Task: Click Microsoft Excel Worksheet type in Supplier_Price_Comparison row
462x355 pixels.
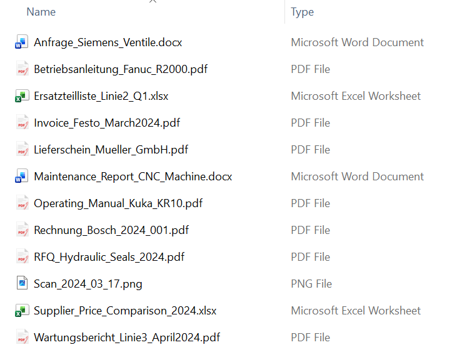Action: click(356, 311)
